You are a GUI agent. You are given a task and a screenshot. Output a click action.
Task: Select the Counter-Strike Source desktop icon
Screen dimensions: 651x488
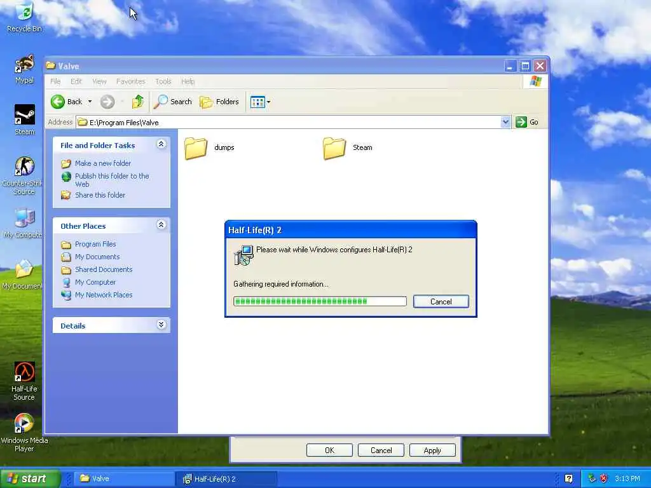pyautogui.click(x=22, y=175)
